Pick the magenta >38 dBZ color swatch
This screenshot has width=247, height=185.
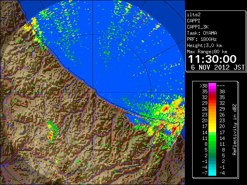pos(212,86)
